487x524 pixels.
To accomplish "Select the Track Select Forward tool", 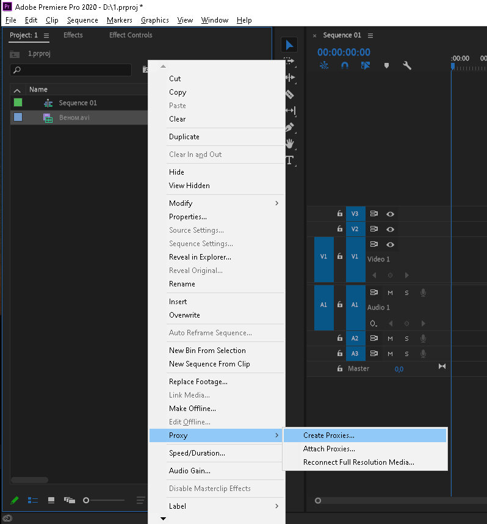I will pyautogui.click(x=290, y=61).
